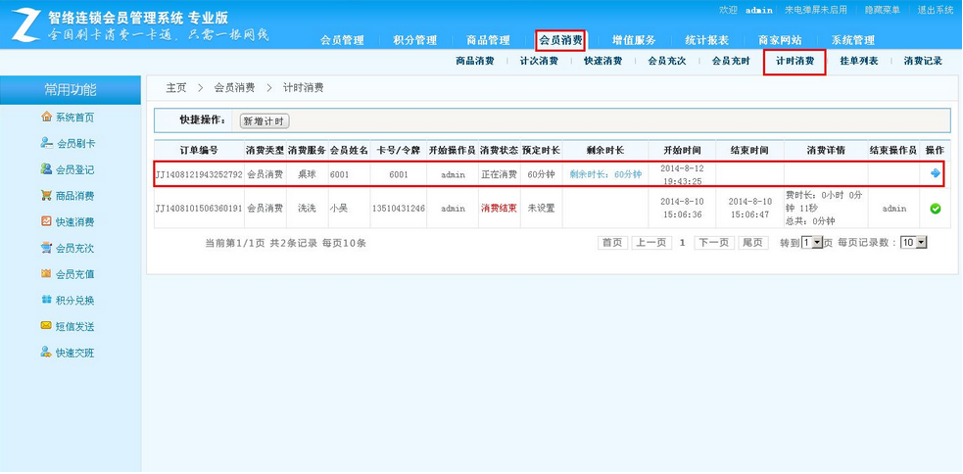
Task: Click the 会员登记 member registration icon
Action: coord(46,169)
